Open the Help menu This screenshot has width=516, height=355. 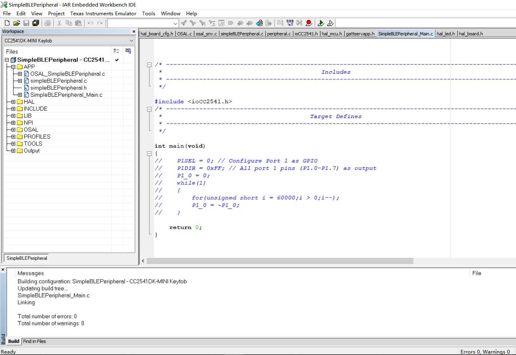click(192, 13)
